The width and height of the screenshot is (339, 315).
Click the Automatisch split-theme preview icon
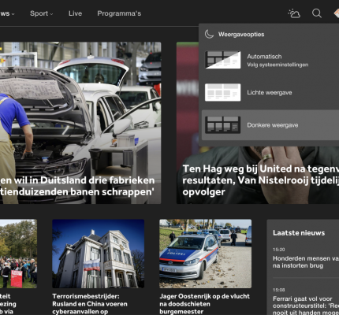pos(222,60)
